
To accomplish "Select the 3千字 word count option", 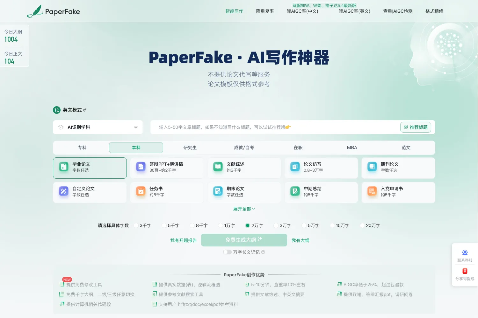I will coord(142,225).
